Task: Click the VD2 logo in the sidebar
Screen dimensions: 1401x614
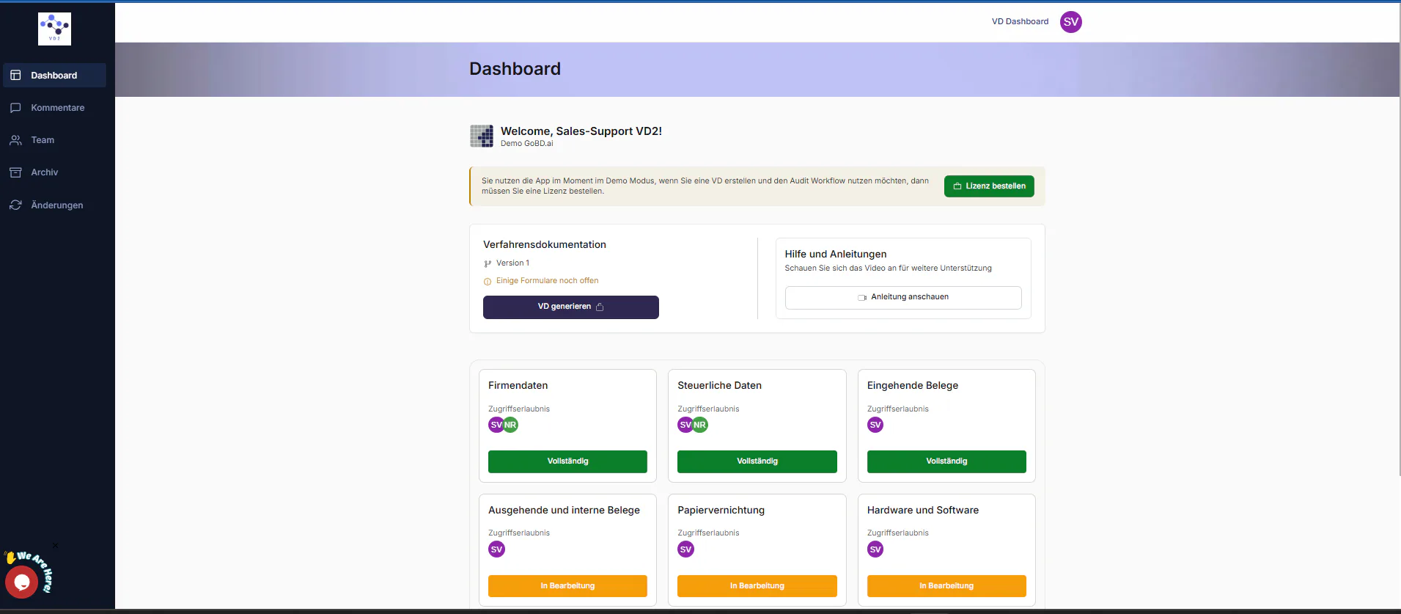Action: point(54,29)
